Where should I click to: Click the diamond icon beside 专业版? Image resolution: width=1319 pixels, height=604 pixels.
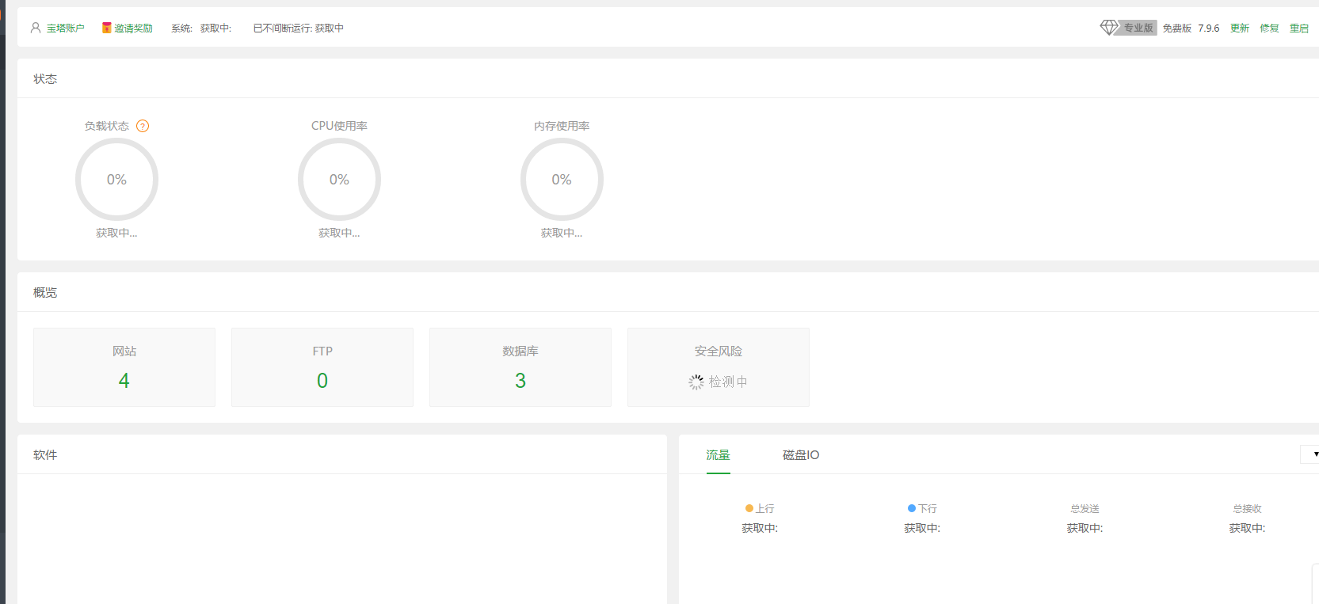(x=1109, y=28)
